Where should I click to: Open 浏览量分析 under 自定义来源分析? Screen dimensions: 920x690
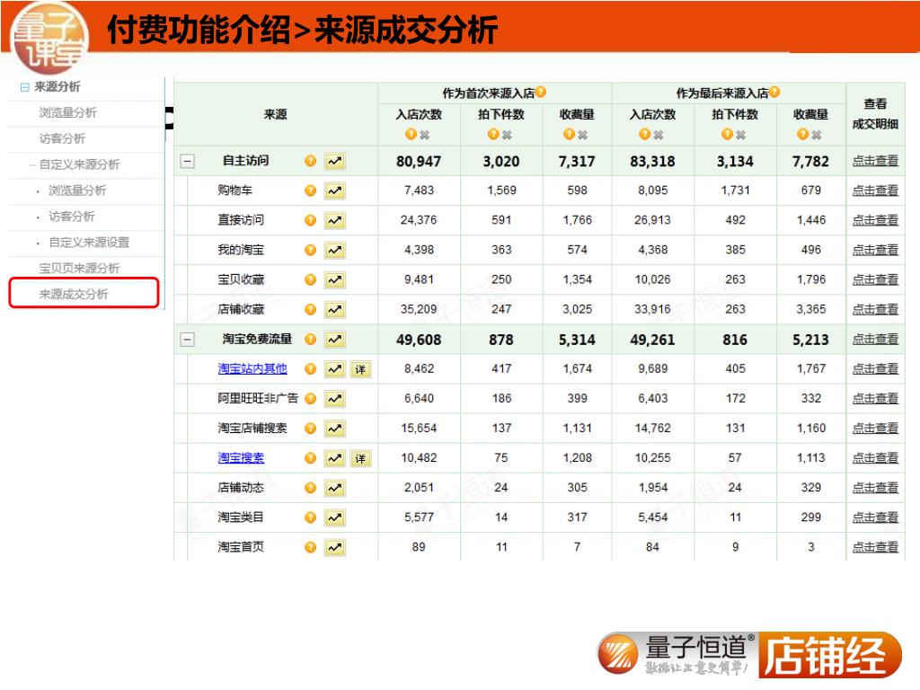(x=77, y=190)
